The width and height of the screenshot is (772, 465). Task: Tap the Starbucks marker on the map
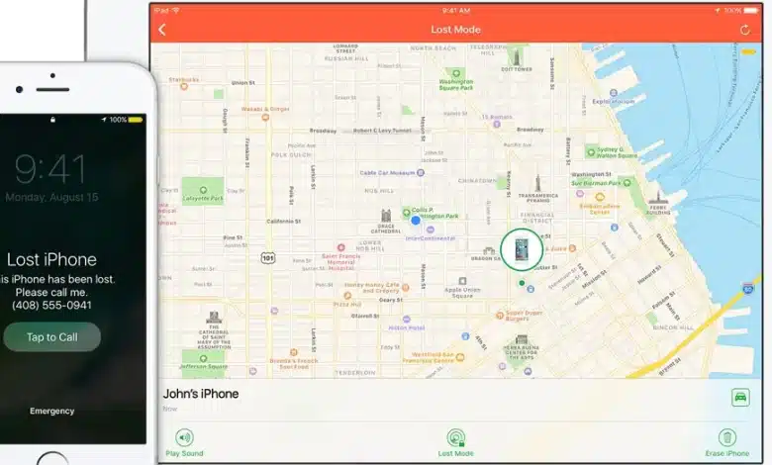(x=184, y=87)
